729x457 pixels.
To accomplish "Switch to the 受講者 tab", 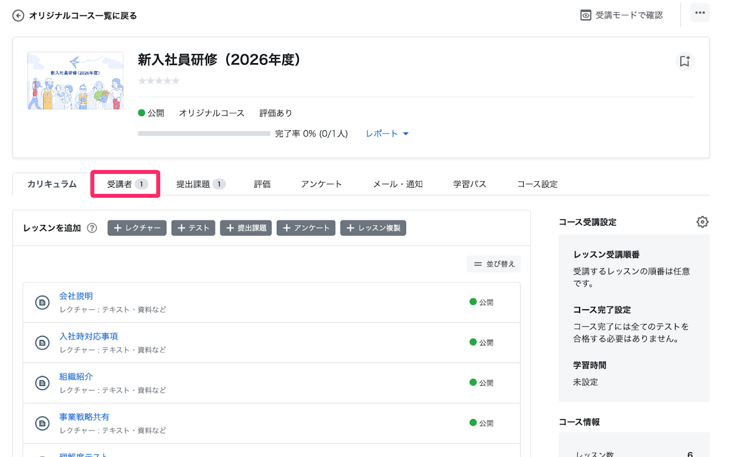I will (126, 184).
